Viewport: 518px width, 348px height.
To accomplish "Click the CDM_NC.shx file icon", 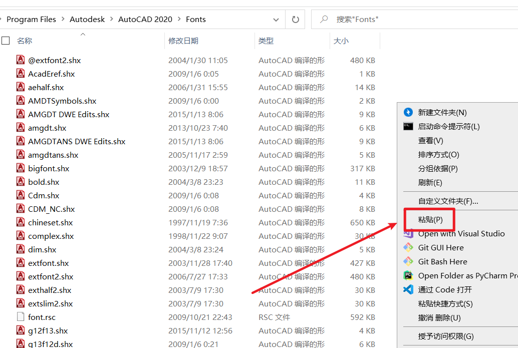I will coord(21,209).
